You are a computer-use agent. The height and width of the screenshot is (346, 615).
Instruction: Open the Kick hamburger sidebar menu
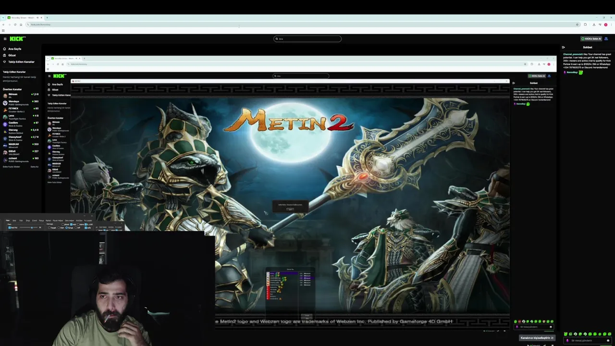pyautogui.click(x=5, y=39)
